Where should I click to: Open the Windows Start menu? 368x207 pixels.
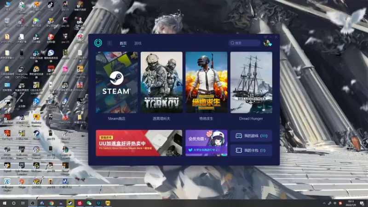(4, 203)
